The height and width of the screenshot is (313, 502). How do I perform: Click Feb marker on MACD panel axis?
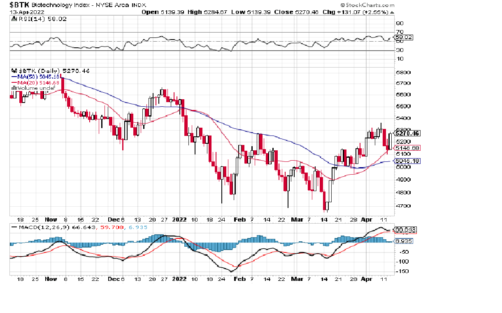coord(239,279)
